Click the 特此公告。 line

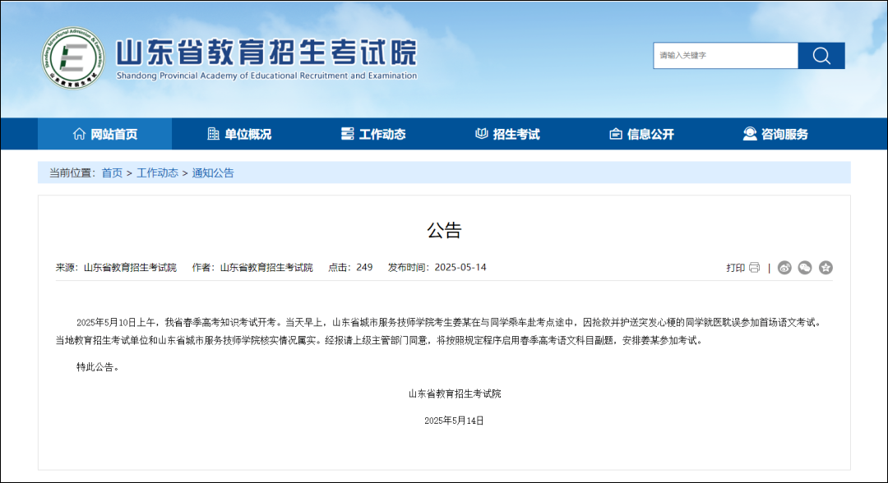click(x=99, y=367)
